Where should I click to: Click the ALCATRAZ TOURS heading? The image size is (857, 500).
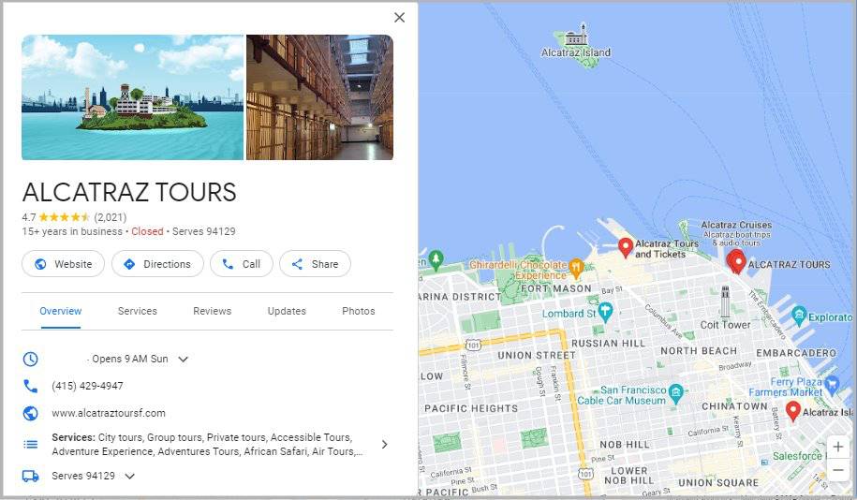point(129,192)
